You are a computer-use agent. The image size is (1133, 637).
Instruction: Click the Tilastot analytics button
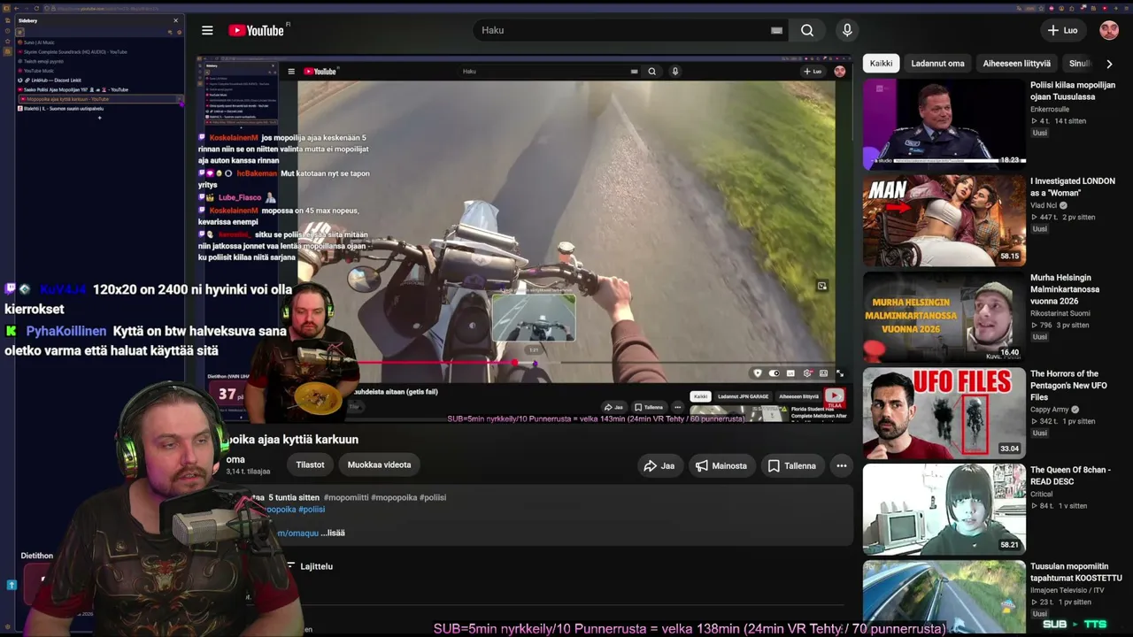[x=310, y=464]
